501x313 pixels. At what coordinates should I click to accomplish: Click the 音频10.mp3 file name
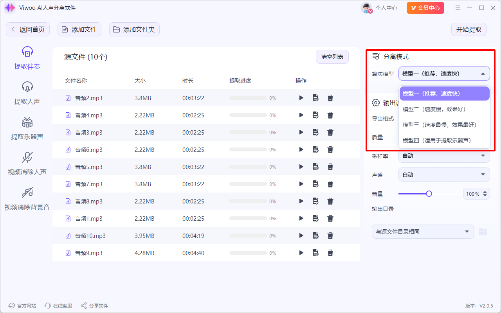90,236
